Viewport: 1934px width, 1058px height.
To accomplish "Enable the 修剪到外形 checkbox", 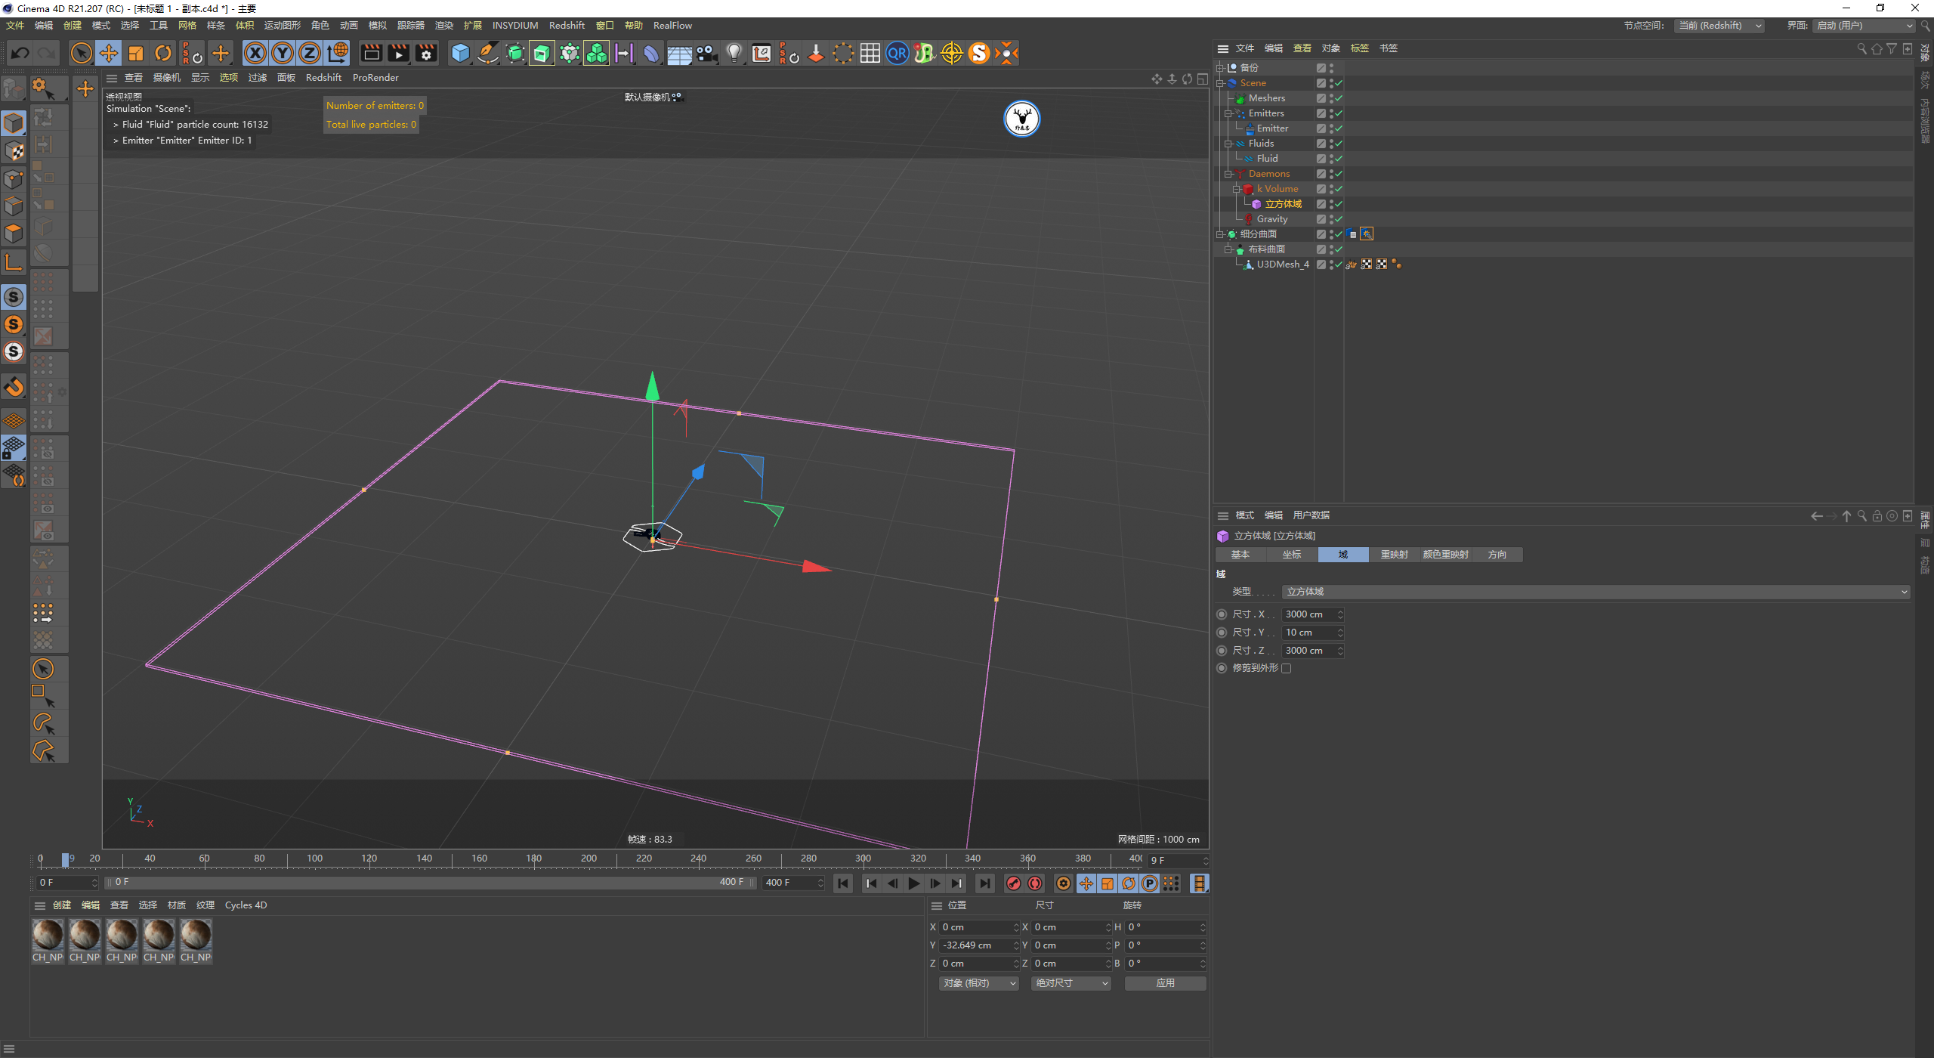I will (1287, 668).
